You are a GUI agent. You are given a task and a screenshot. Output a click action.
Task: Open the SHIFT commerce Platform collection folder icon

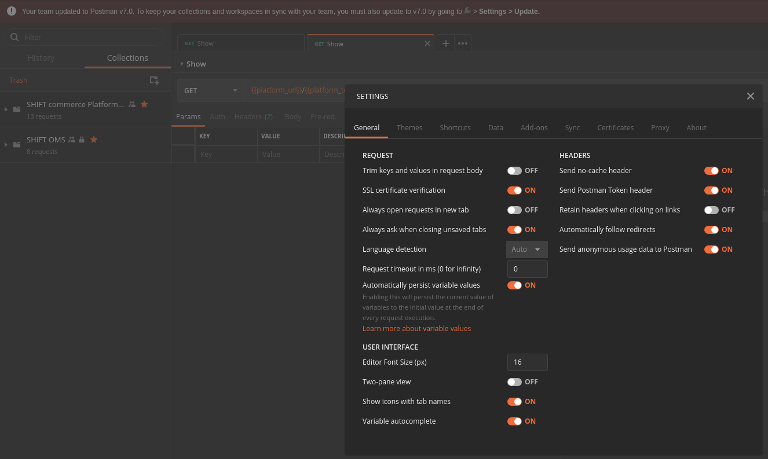(x=16, y=108)
